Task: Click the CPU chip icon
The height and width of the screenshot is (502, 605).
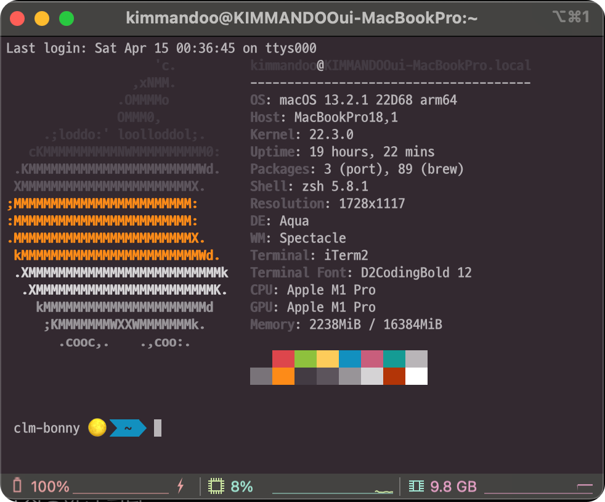Action: [216, 486]
